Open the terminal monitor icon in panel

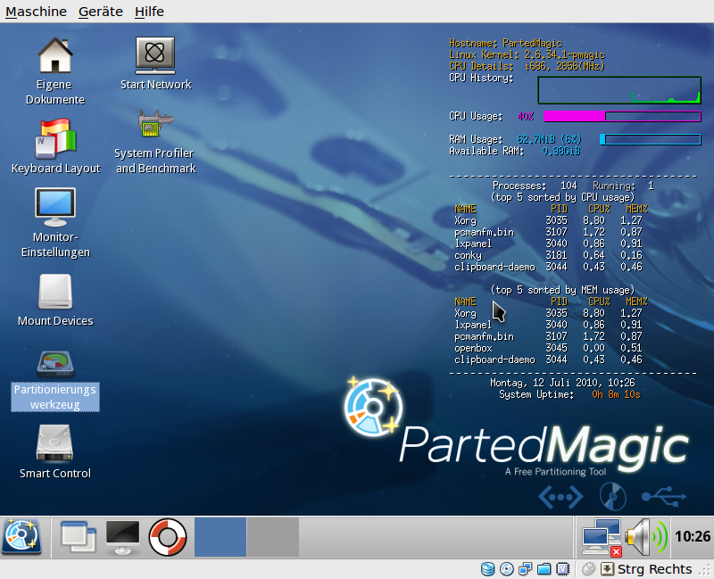tap(122, 536)
